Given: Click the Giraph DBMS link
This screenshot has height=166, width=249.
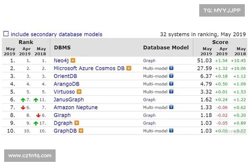Looking at the screenshot, I should (x=62, y=115).
